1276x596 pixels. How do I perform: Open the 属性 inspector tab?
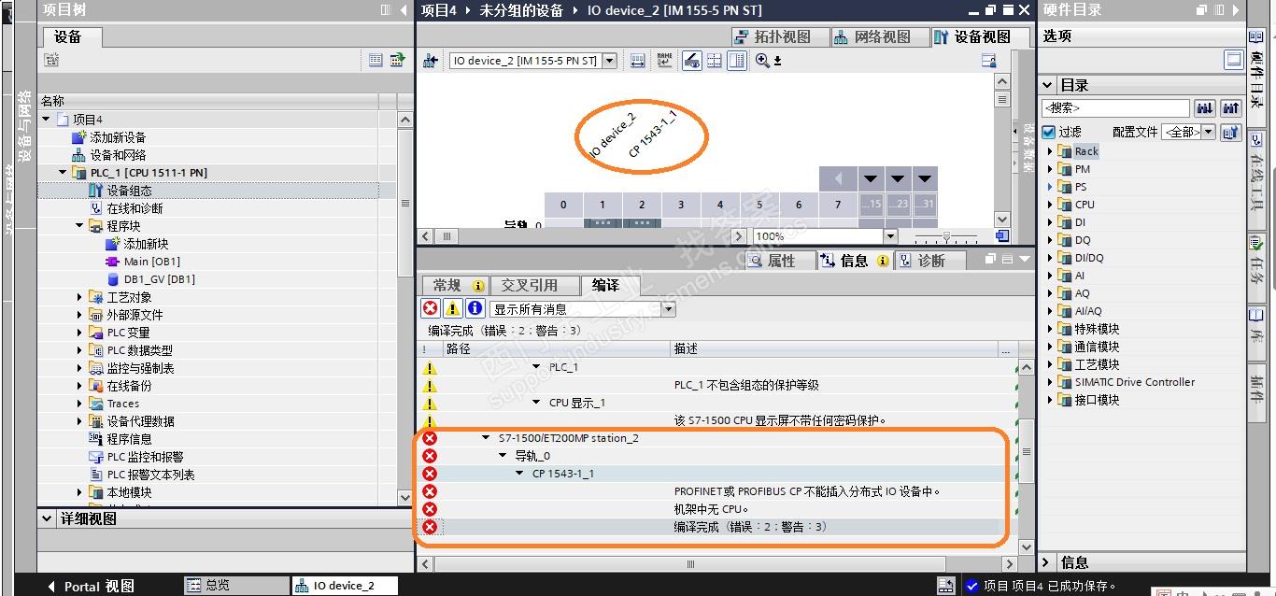pos(780,261)
